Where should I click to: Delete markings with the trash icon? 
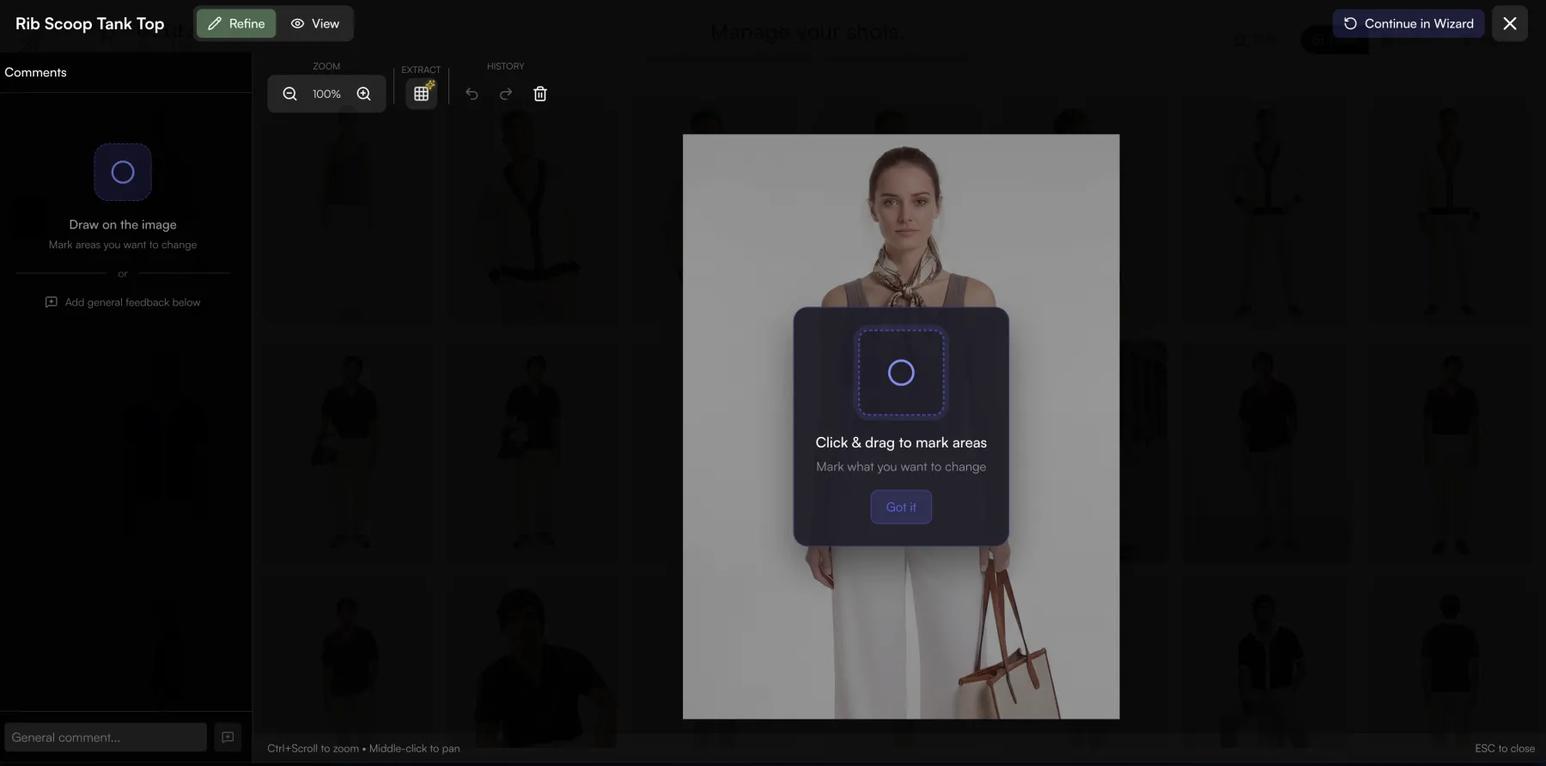point(540,94)
